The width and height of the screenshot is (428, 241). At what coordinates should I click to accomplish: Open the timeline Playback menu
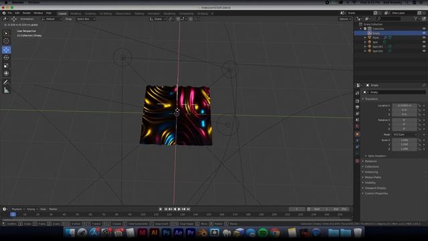tap(18, 209)
